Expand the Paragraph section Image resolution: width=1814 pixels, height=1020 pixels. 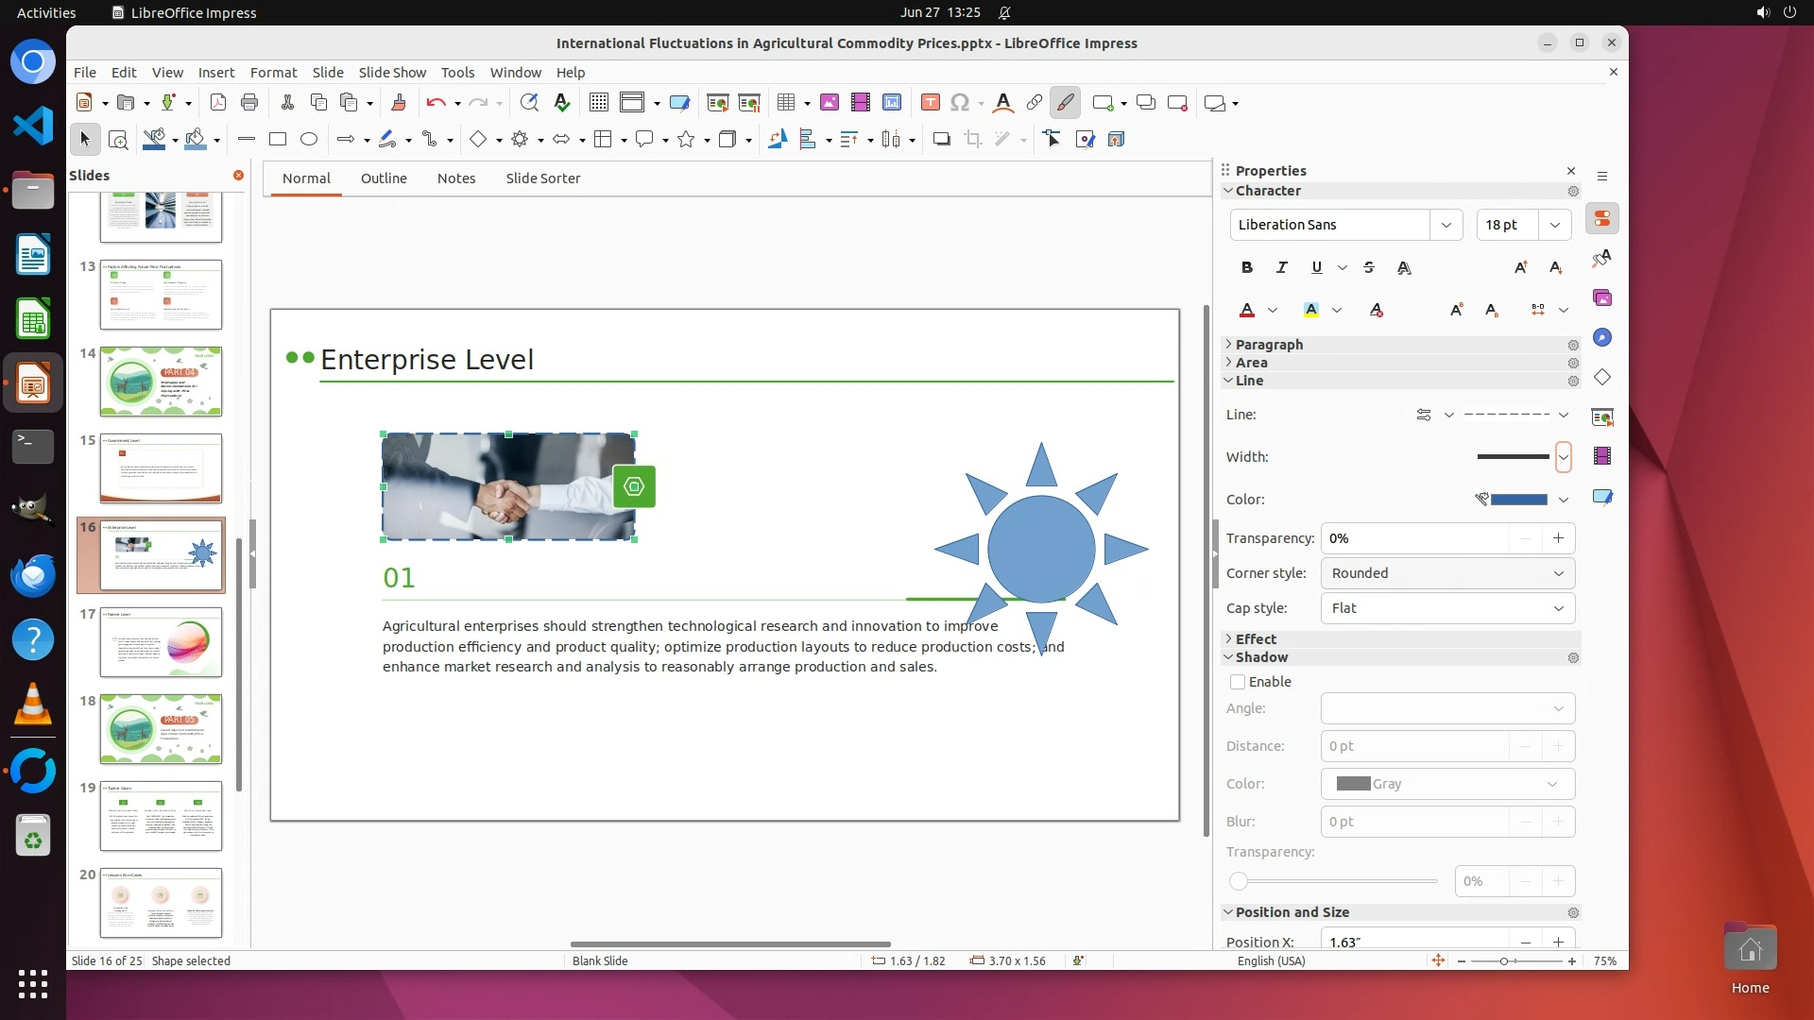(x=1269, y=345)
